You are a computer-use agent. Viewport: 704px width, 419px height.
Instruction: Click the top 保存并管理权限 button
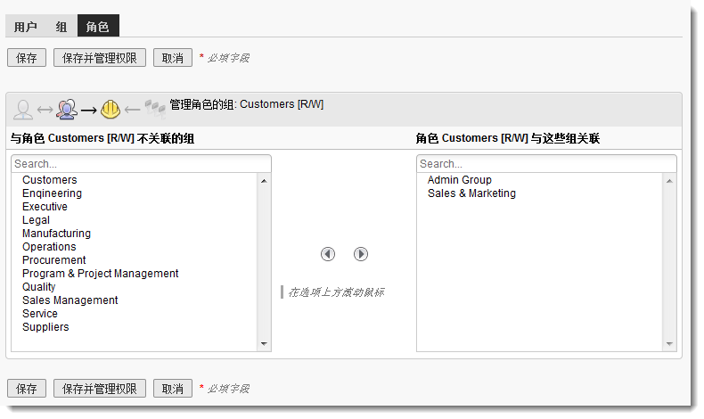point(100,58)
